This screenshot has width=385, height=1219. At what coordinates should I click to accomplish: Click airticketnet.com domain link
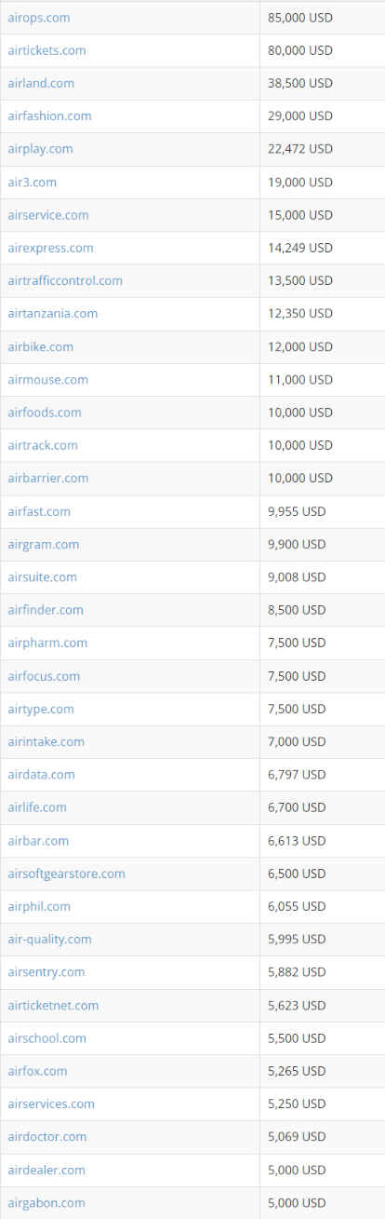(x=53, y=1006)
